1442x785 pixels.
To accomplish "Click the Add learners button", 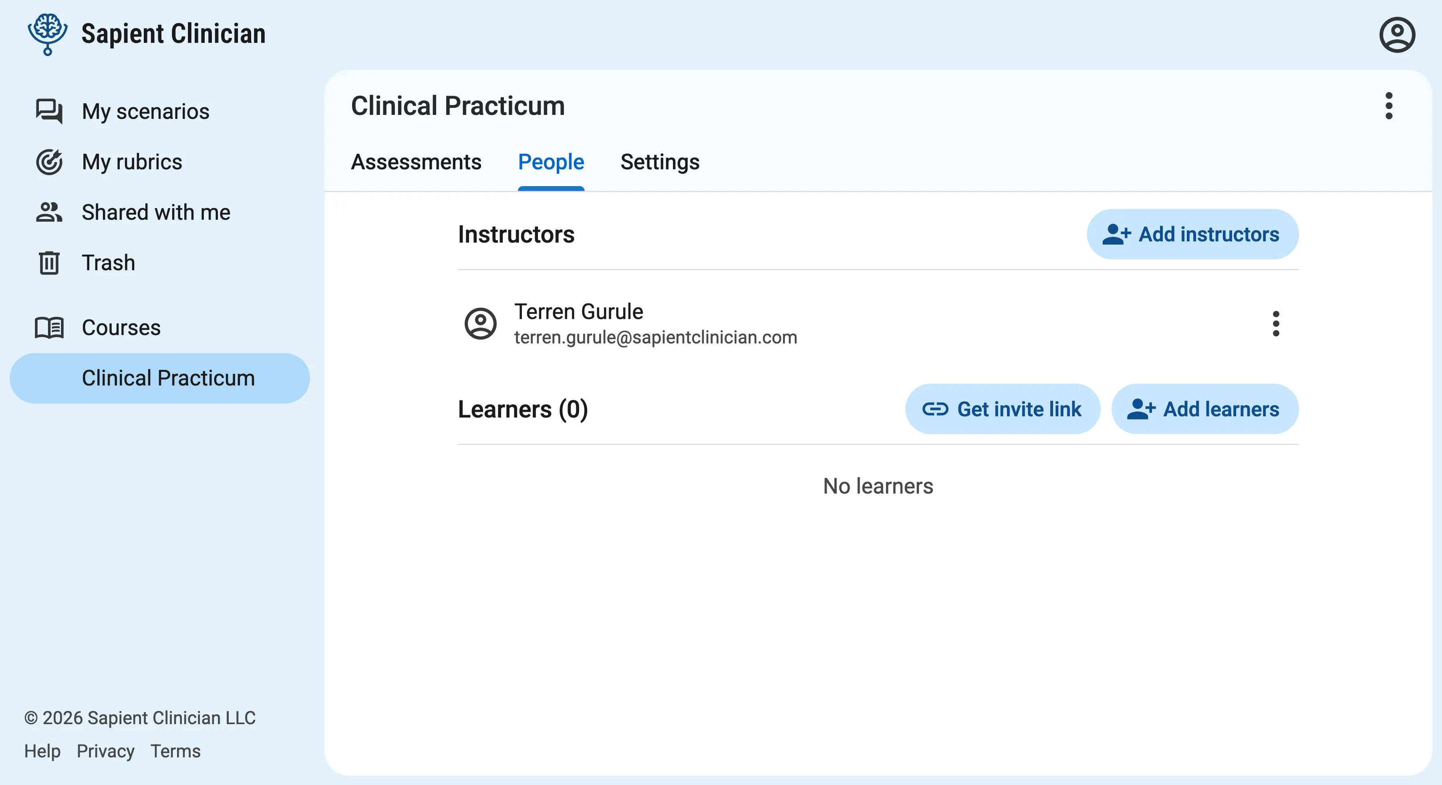I will pyautogui.click(x=1204, y=409).
